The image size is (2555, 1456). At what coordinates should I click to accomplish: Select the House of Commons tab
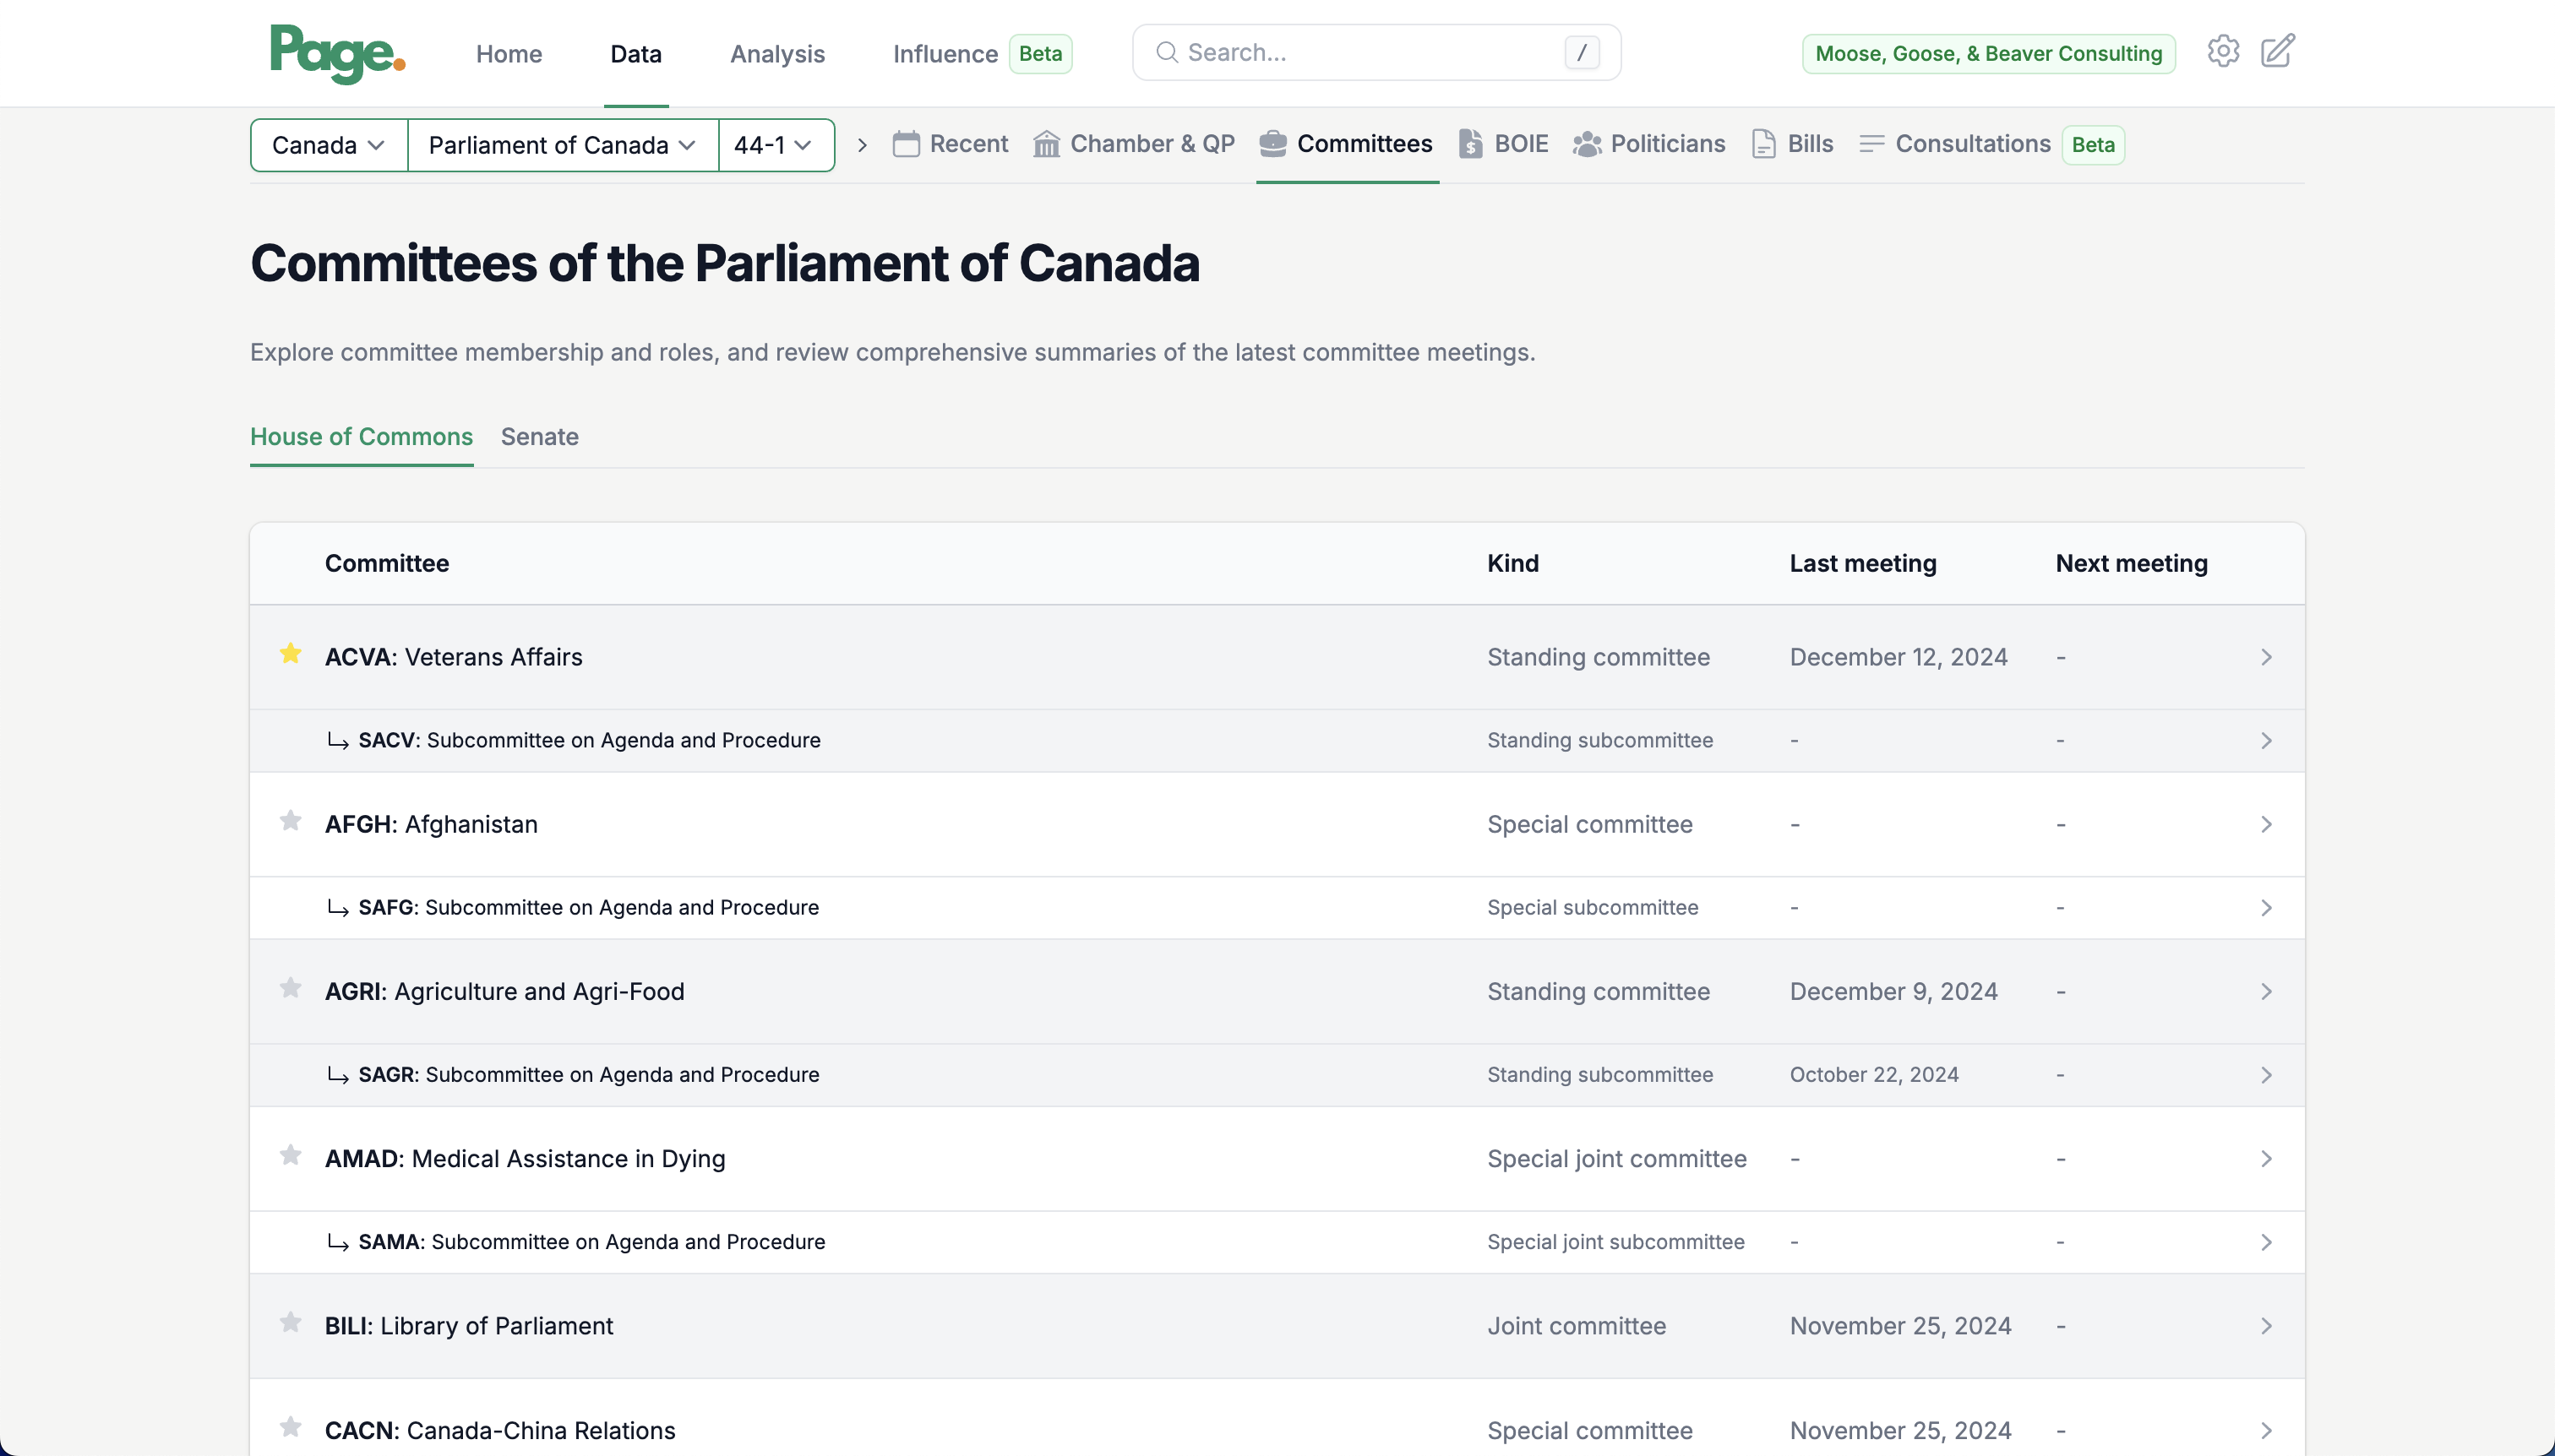[x=361, y=437]
